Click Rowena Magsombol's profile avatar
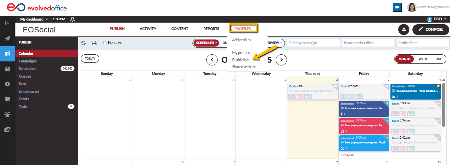The width and height of the screenshot is (450, 165). (x=412, y=7)
